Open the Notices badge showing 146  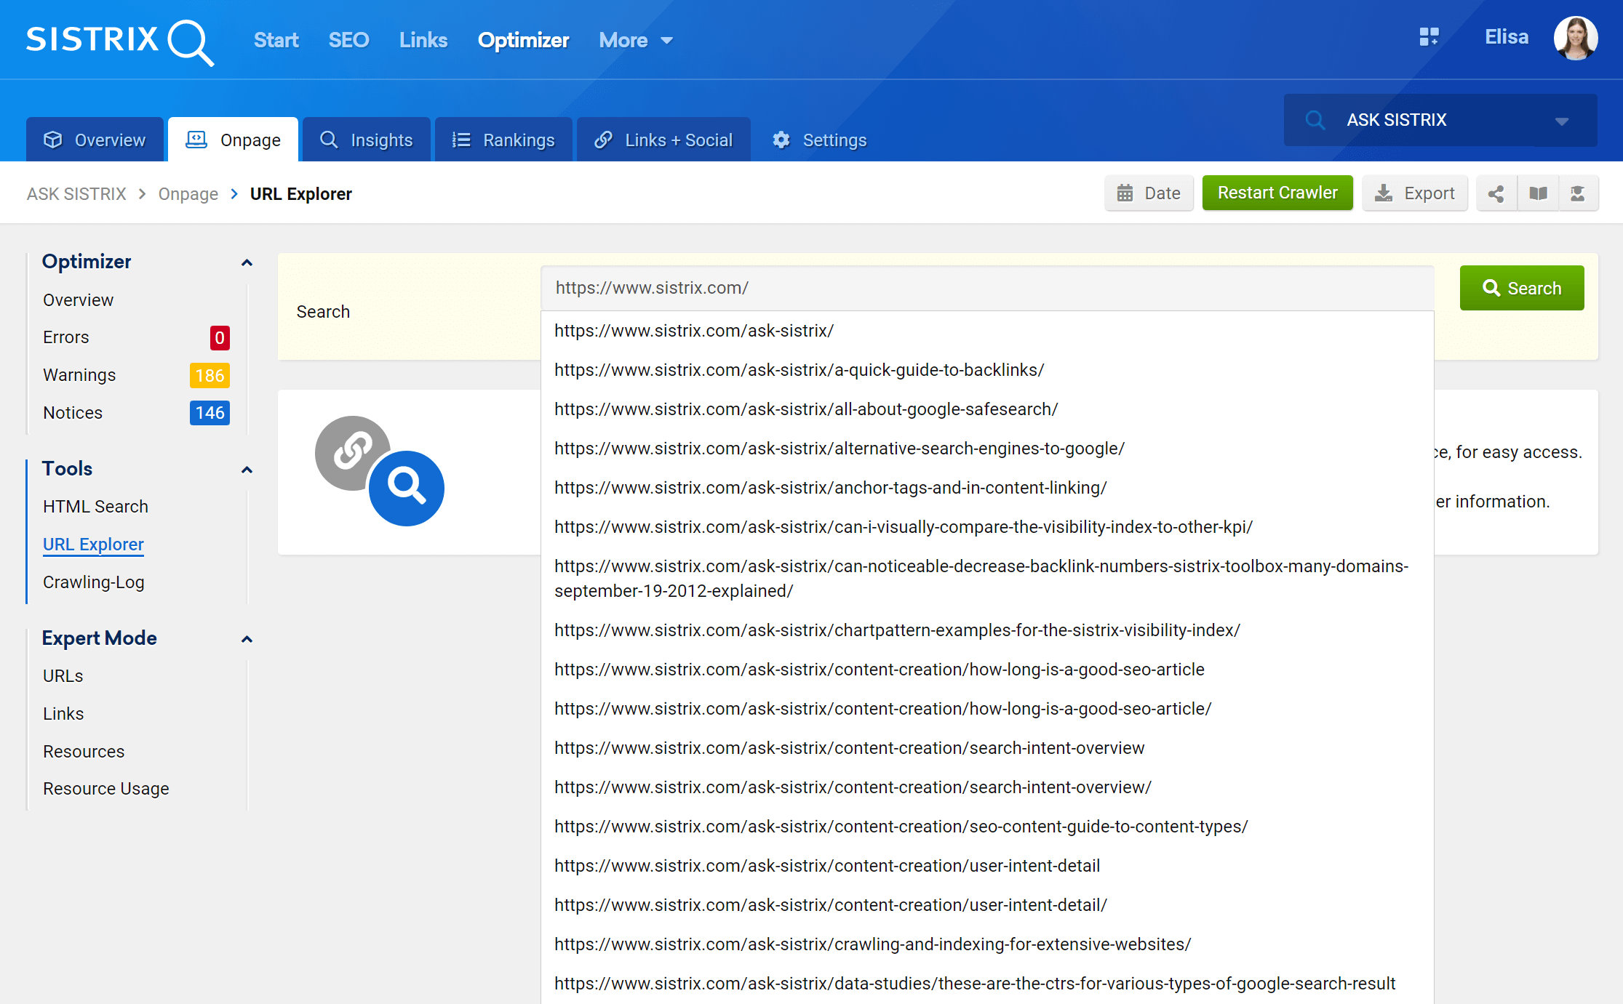210,413
